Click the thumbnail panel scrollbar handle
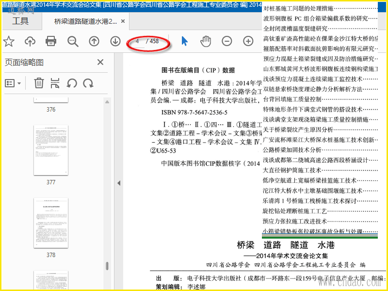 tap(107, 266)
